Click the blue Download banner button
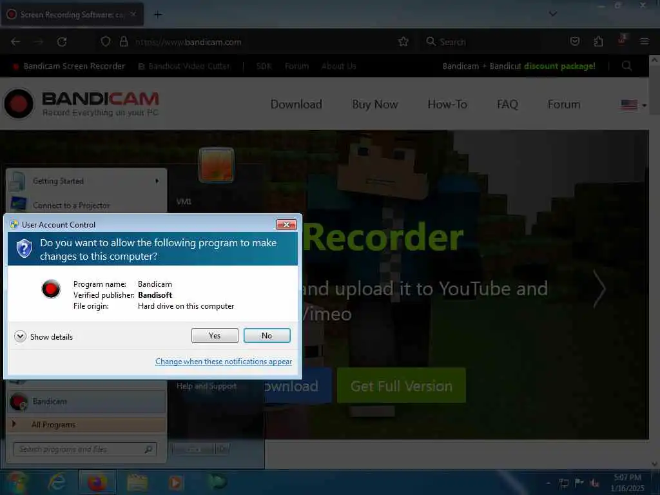Image resolution: width=660 pixels, height=495 pixels. pyautogui.click(x=298, y=385)
